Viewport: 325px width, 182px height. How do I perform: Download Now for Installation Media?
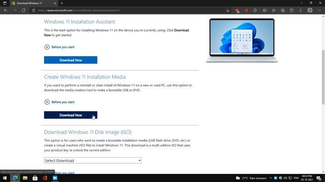tap(71, 115)
